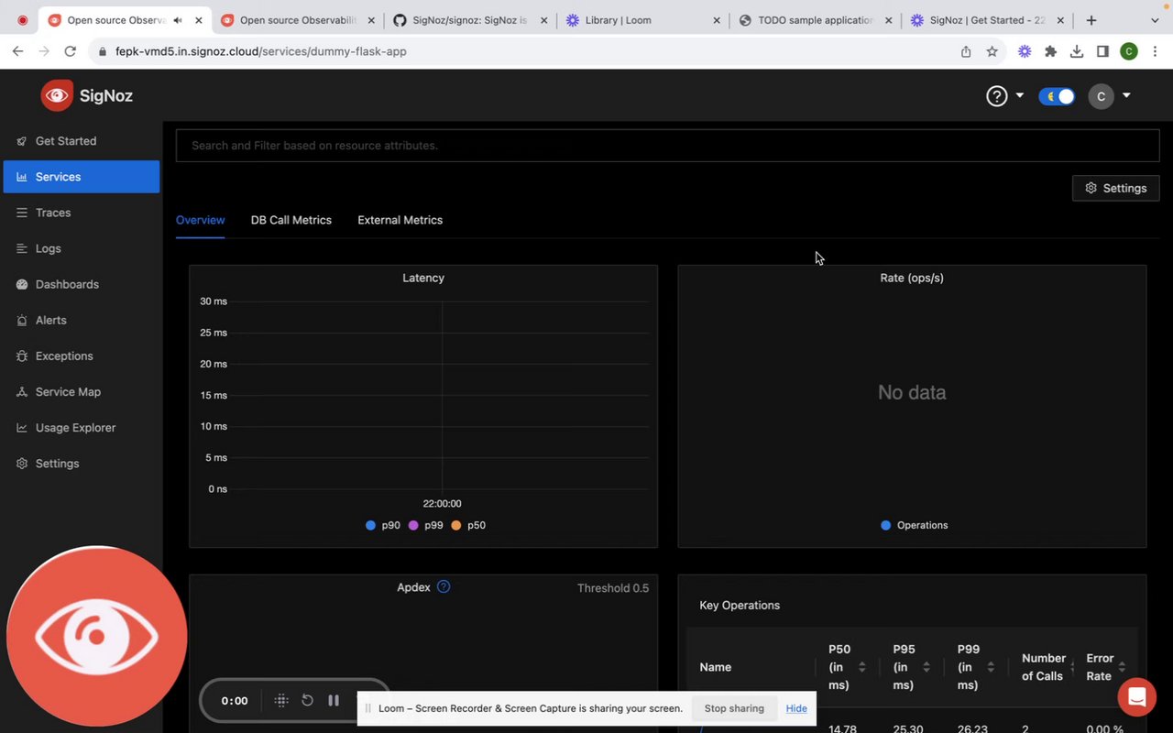The image size is (1173, 733).
Task: Switch to the External Metrics tab
Action: tap(400, 220)
